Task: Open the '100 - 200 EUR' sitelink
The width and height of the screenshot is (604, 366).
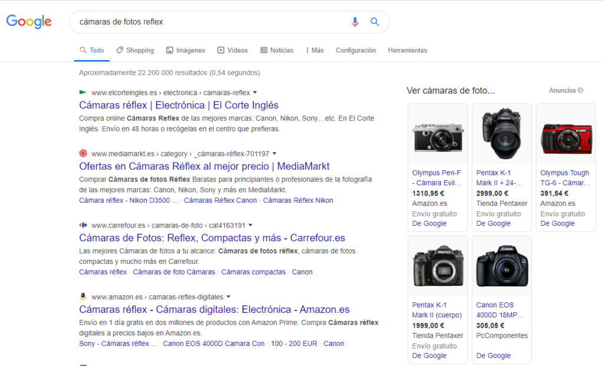Action: pos(294,343)
